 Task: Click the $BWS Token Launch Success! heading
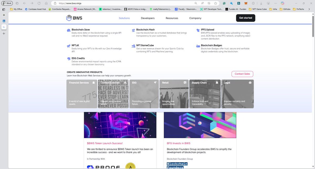pos(105,143)
